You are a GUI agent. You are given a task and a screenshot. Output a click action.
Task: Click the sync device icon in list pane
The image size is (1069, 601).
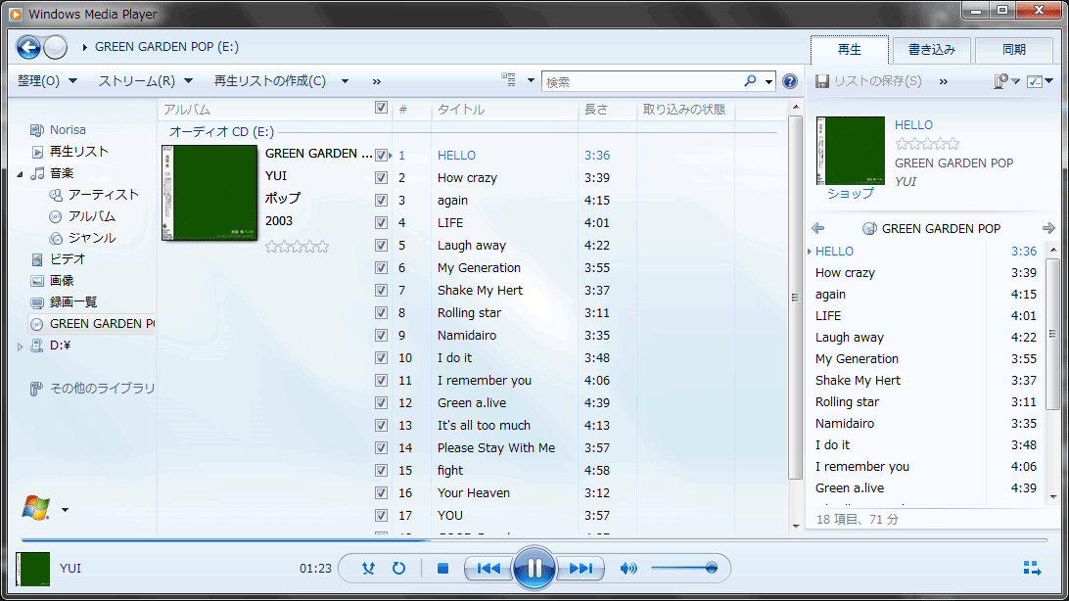tap(1000, 81)
